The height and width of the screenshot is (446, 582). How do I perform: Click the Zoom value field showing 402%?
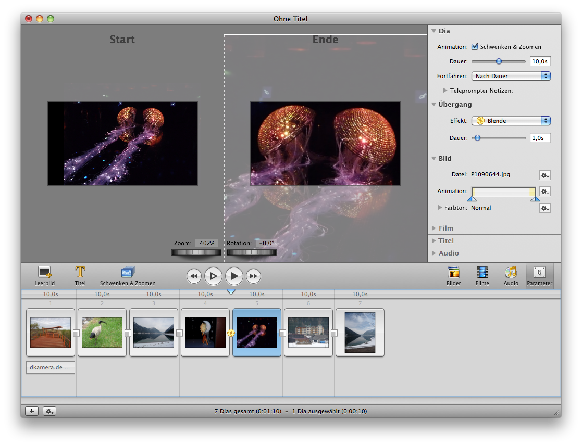(207, 243)
